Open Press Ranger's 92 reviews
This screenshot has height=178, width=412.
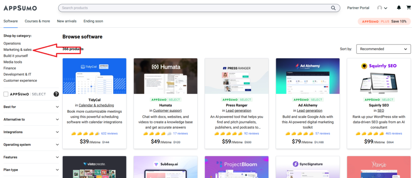coord(251,133)
